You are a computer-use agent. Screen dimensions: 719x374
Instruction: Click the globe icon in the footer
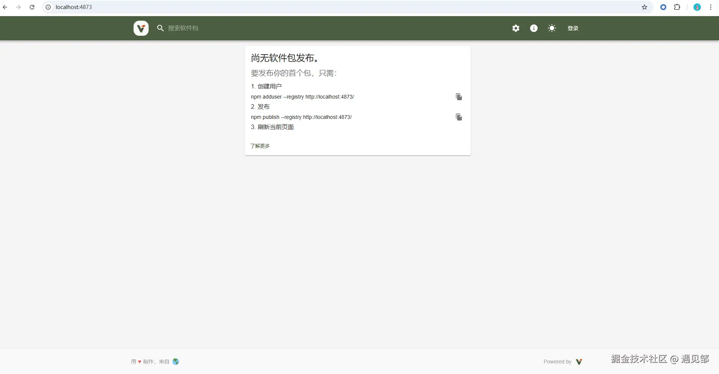coord(176,362)
